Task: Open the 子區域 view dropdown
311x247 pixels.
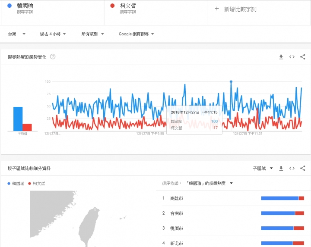Action: click(x=263, y=169)
